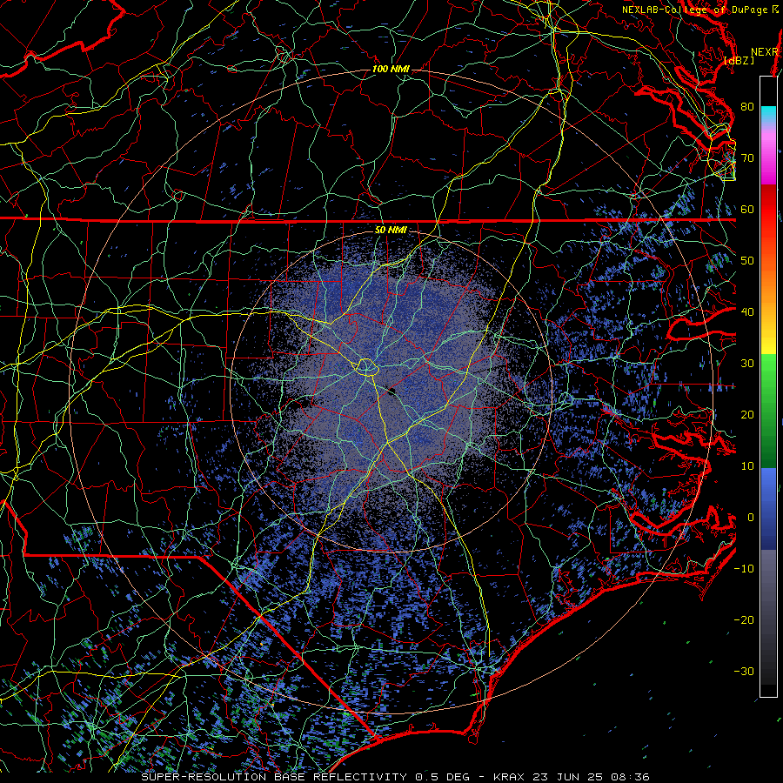Click the "[dBZ]" unit label
This screenshot has width=783, height=783.
click(x=739, y=60)
